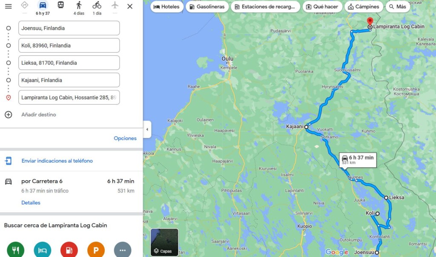Expand the Más filter chip
The height and width of the screenshot is (257, 436).
[398, 7]
